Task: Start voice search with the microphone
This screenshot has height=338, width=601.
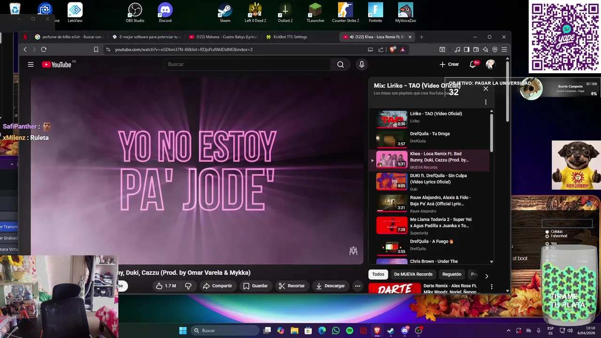Action: click(362, 64)
